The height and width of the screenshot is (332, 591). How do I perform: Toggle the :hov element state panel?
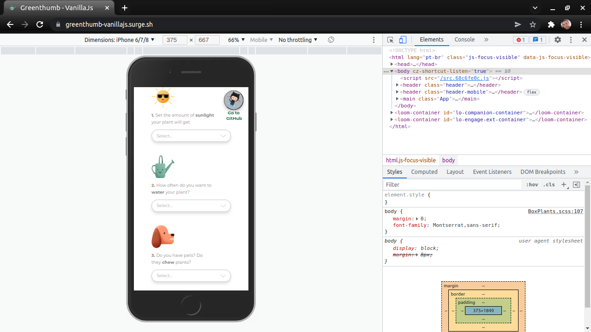click(532, 184)
